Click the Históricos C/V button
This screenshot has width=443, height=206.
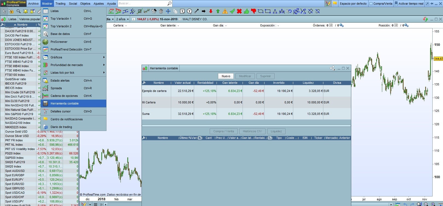(252, 131)
